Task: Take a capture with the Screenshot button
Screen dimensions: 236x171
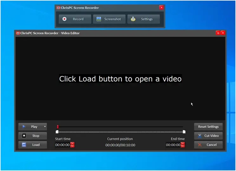Action: pos(109,19)
